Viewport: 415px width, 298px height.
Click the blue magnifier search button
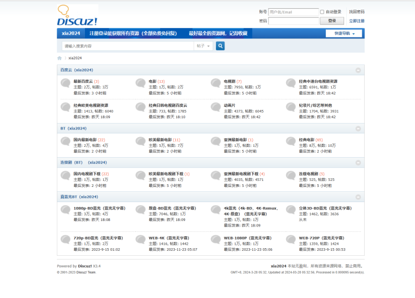coord(220,46)
